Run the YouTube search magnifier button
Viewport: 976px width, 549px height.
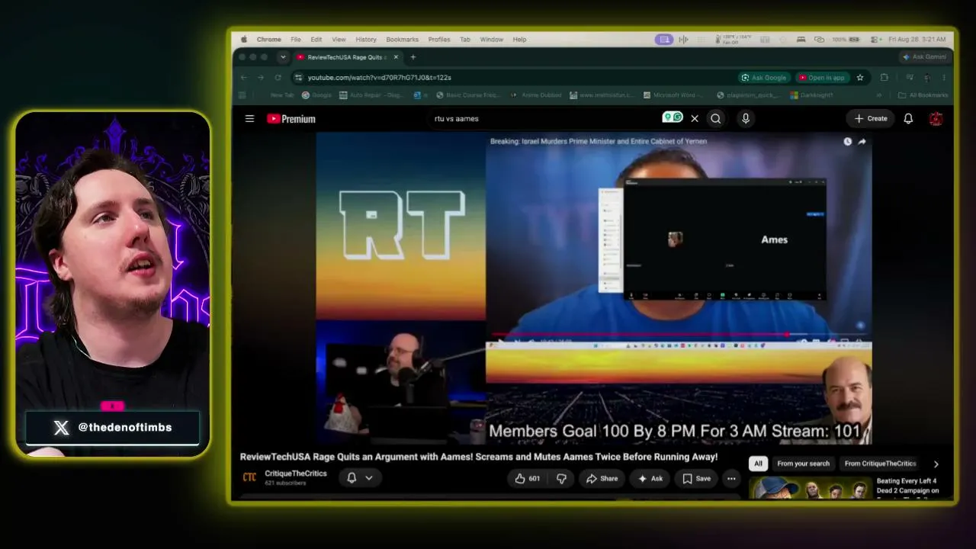click(715, 119)
